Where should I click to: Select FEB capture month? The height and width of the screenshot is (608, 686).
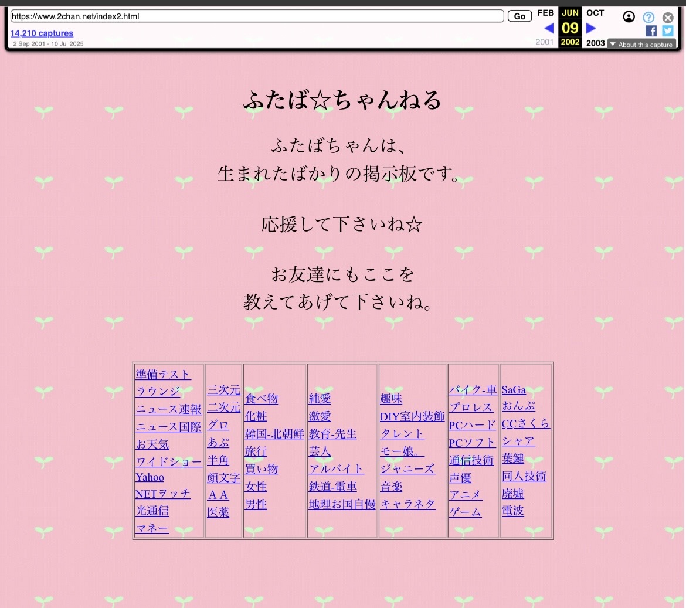click(545, 13)
